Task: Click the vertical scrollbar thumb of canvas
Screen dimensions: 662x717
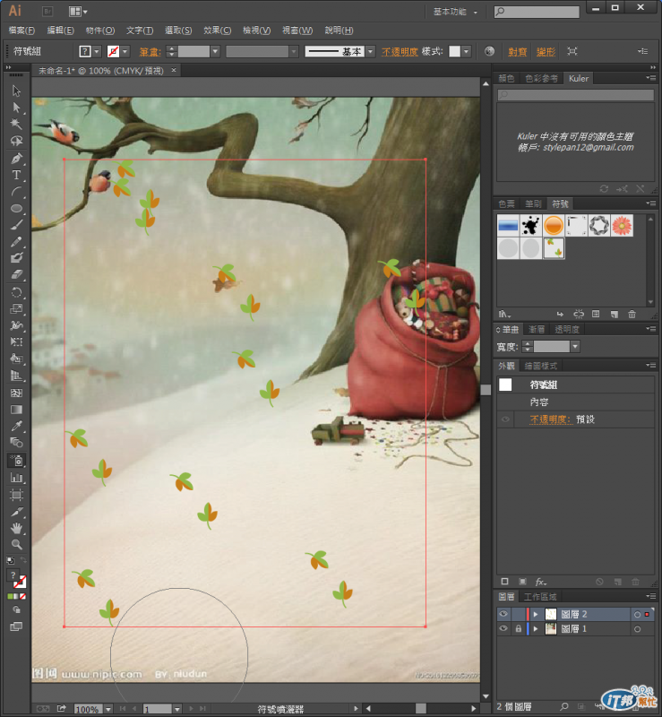Action: tap(486, 389)
